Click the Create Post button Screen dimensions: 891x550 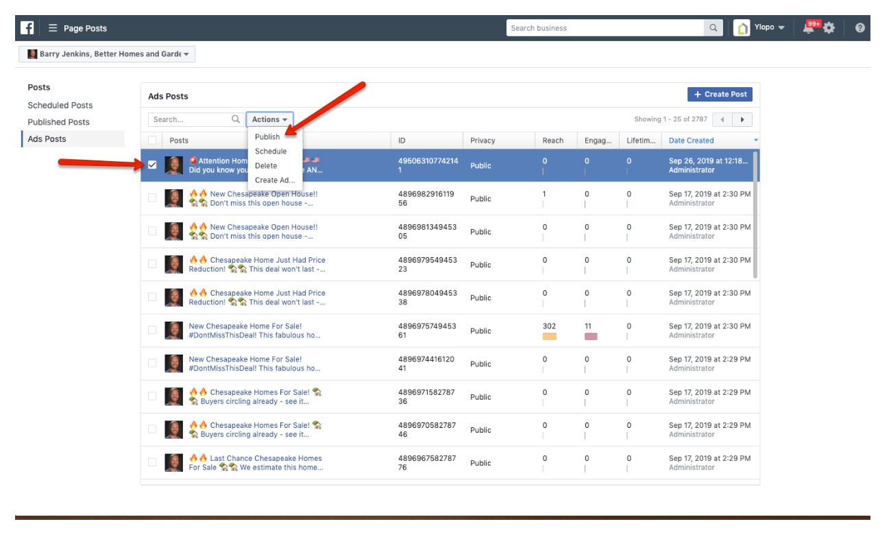pyautogui.click(x=720, y=95)
